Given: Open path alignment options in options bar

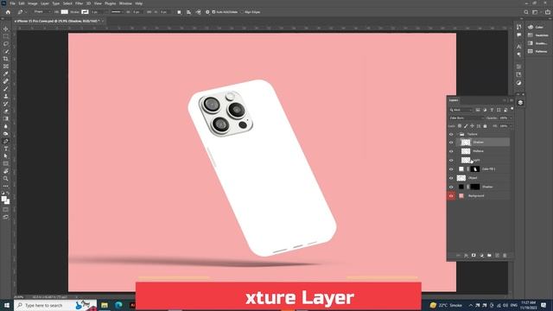Looking at the screenshot, I should click(x=188, y=12).
